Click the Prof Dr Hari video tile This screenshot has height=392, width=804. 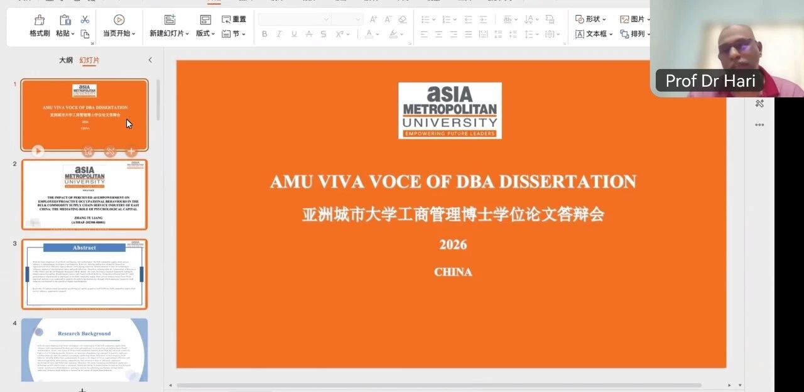click(x=727, y=48)
